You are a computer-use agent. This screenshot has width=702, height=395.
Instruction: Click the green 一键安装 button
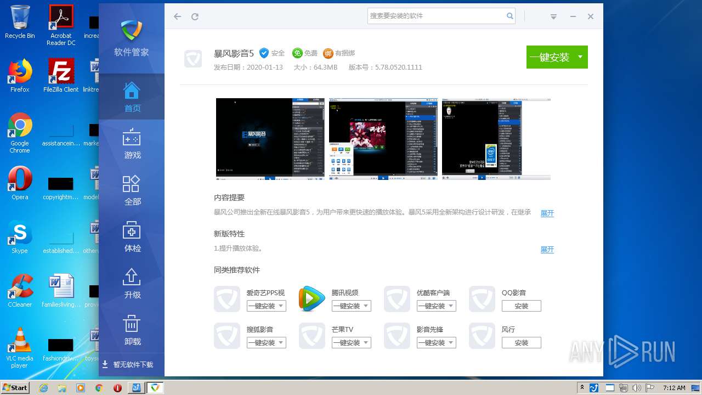550,57
